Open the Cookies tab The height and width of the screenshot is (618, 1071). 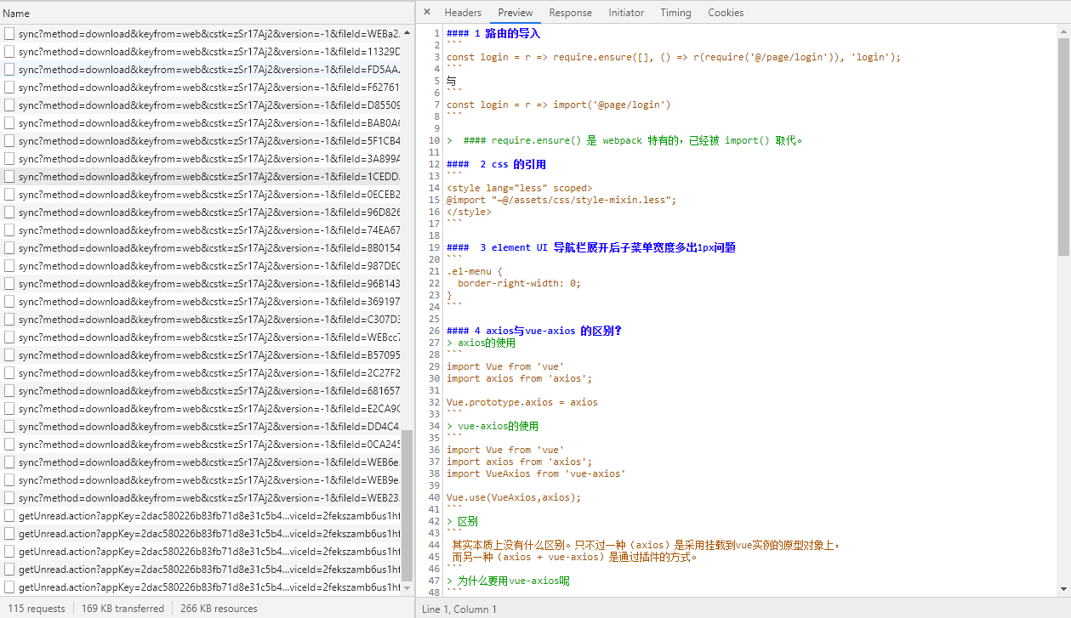point(726,13)
